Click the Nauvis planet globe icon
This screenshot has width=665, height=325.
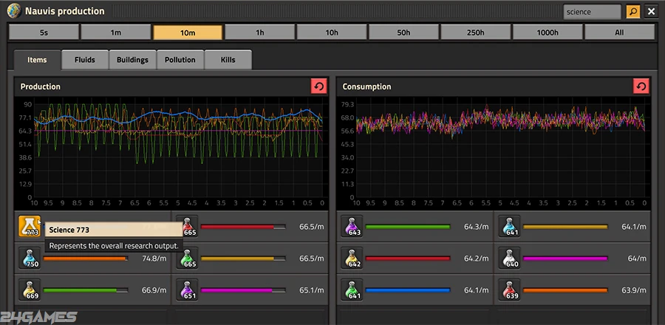(x=14, y=11)
